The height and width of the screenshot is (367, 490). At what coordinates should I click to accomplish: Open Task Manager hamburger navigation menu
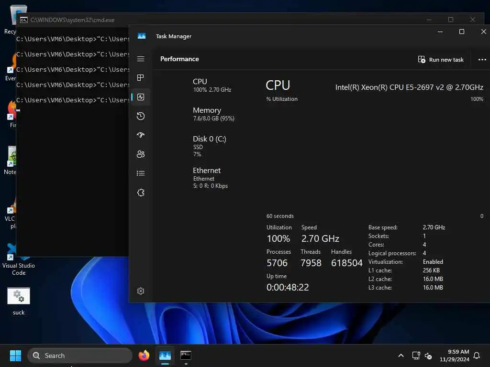[x=141, y=59]
